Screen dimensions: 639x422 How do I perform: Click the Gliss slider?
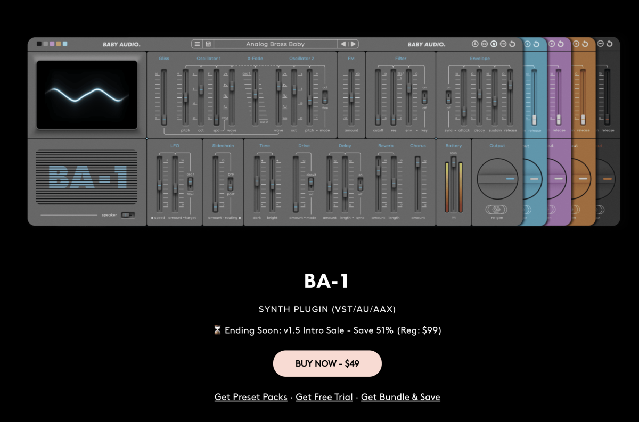tap(164, 97)
